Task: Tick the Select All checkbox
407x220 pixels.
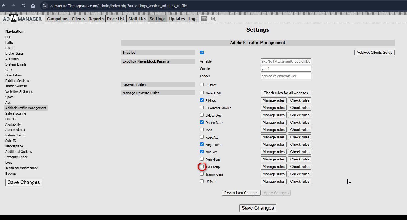Action: point(202,93)
